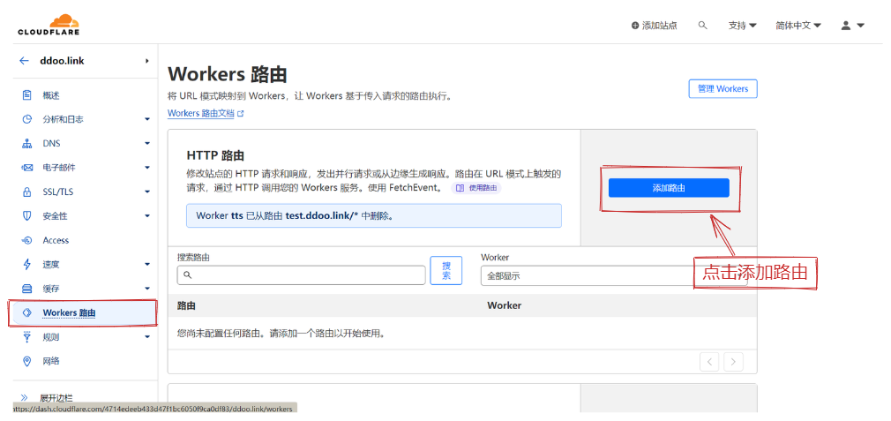
Task: Click the Cloudflare logo
Action: [x=49, y=25]
